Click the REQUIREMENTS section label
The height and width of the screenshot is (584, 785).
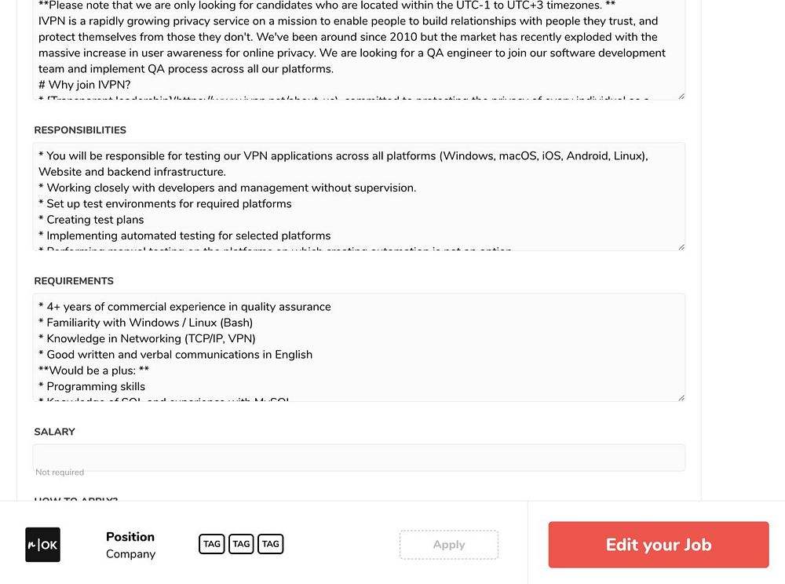pos(74,281)
